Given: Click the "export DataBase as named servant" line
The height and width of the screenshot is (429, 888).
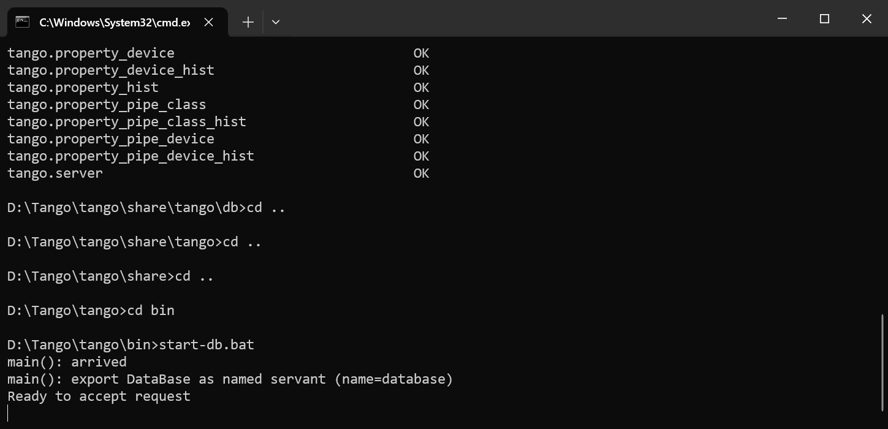Looking at the screenshot, I should click(230, 379).
